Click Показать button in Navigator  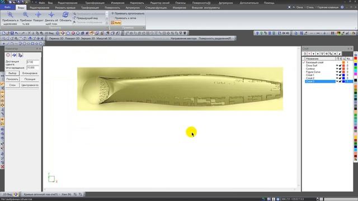[x=12, y=79]
